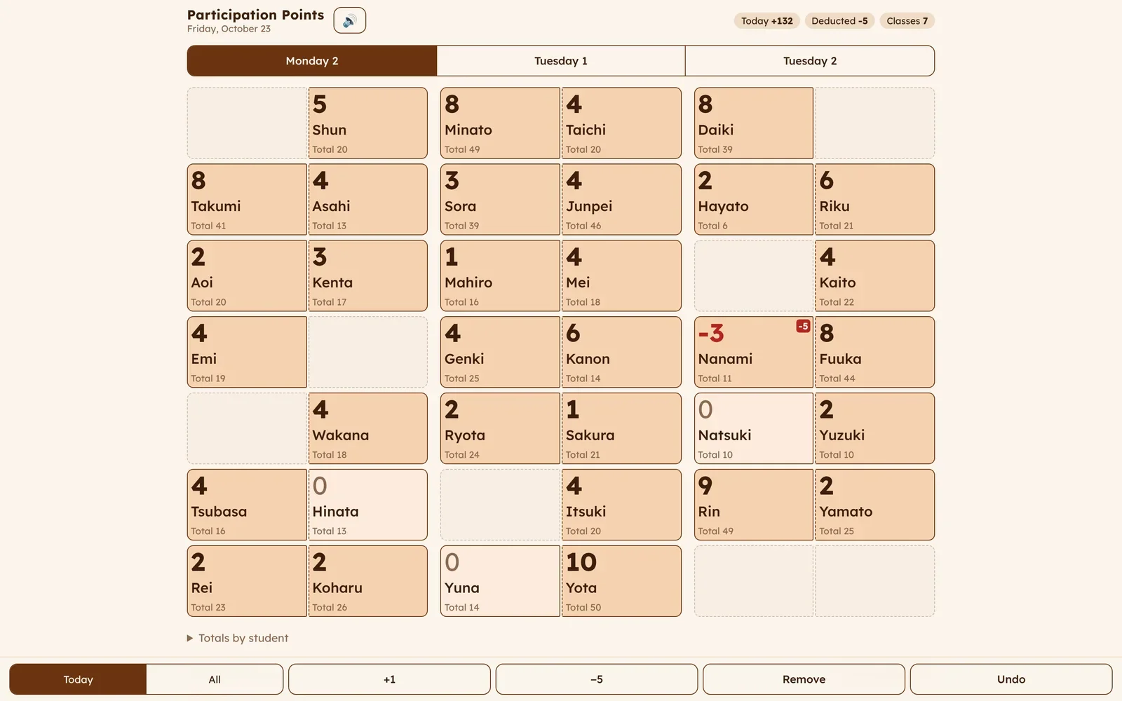Select Koharu's seat card
The image size is (1122, 701).
368,581
